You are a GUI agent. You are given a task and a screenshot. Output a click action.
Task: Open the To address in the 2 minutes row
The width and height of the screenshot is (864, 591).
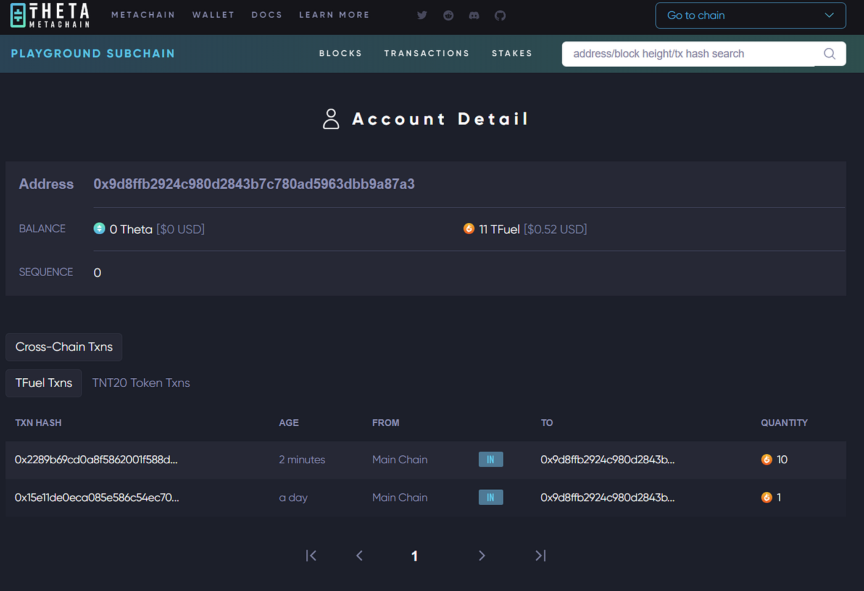pyautogui.click(x=608, y=460)
